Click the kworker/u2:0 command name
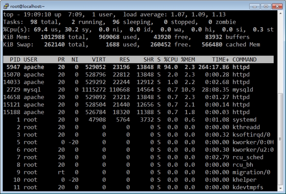Screen dimensions: 286x194 pos(253,150)
